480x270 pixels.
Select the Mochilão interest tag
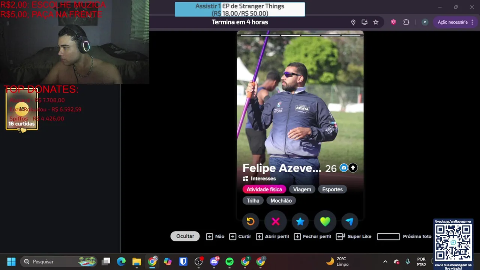[x=281, y=201]
